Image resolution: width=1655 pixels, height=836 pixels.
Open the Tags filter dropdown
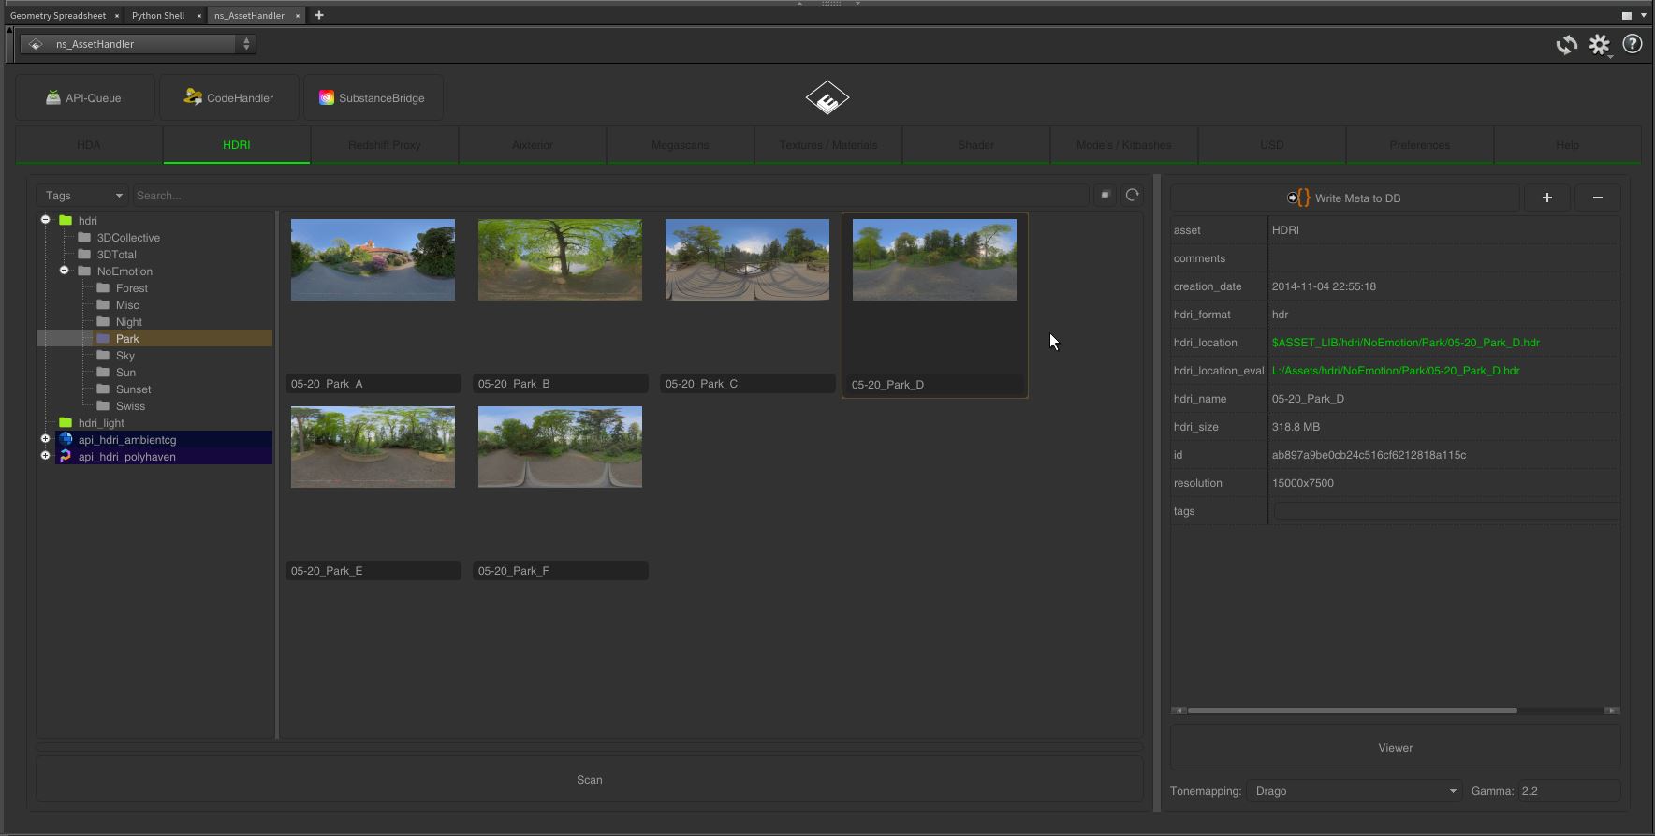(83, 196)
